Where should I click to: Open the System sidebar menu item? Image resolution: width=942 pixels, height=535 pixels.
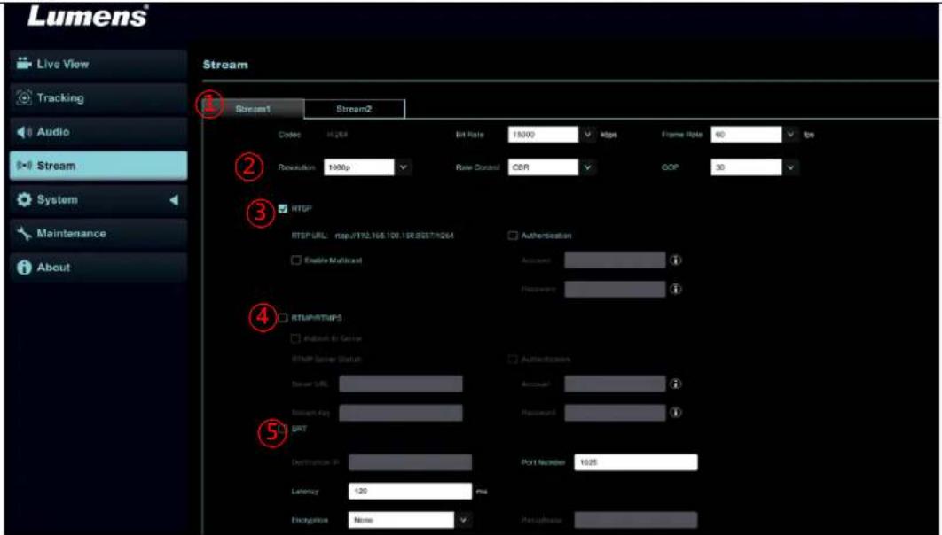[98, 199]
